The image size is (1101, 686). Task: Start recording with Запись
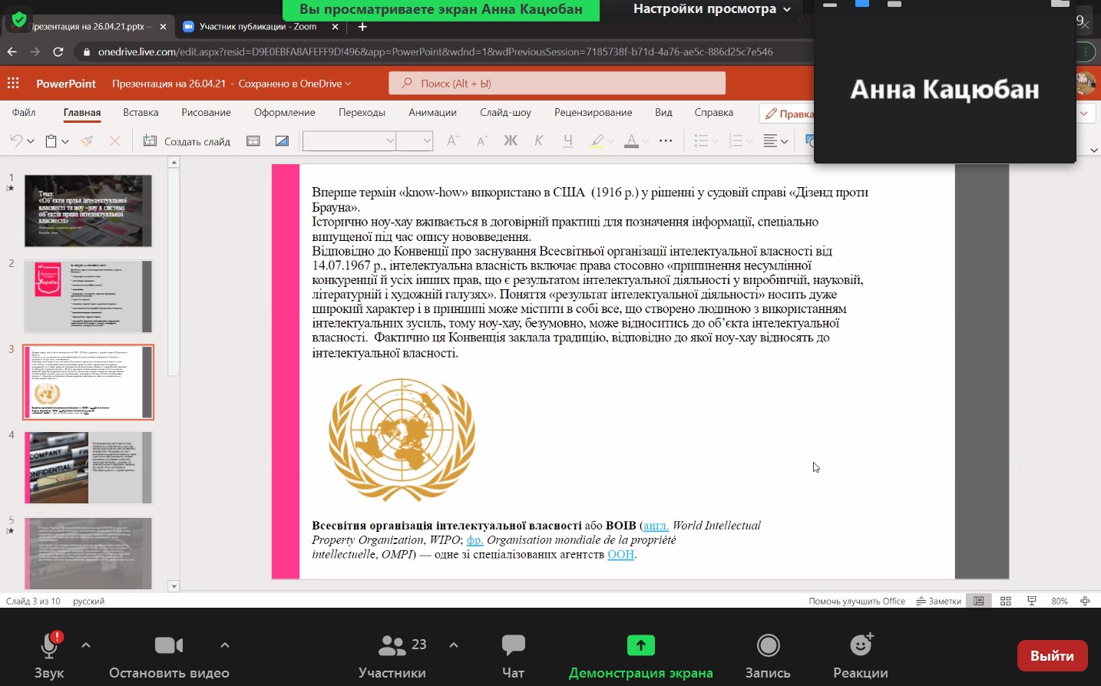tap(768, 655)
